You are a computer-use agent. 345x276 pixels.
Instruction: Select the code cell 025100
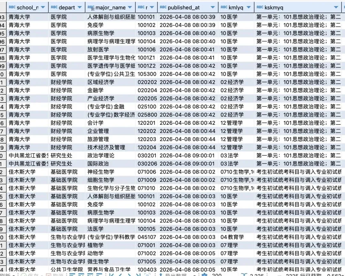pyautogui.click(x=146, y=107)
